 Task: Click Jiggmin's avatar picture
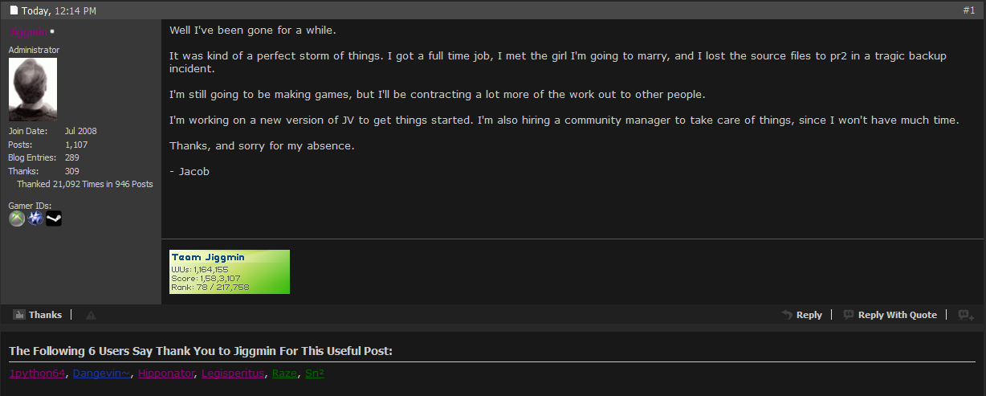coord(32,89)
